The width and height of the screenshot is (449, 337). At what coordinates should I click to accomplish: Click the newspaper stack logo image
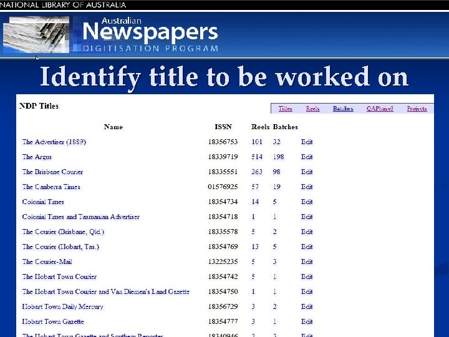(x=36, y=35)
